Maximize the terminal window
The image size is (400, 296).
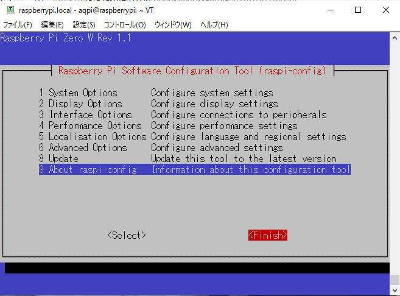click(x=358, y=10)
